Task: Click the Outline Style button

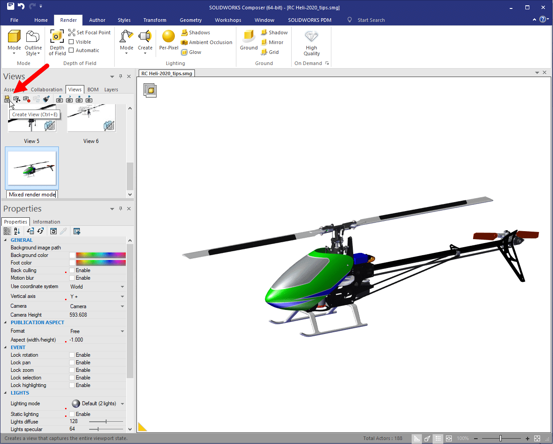Action: click(x=33, y=43)
